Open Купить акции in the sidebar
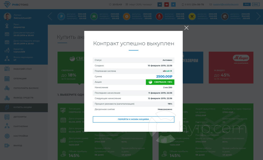The height and width of the screenshot is (160, 263). tap(24, 107)
